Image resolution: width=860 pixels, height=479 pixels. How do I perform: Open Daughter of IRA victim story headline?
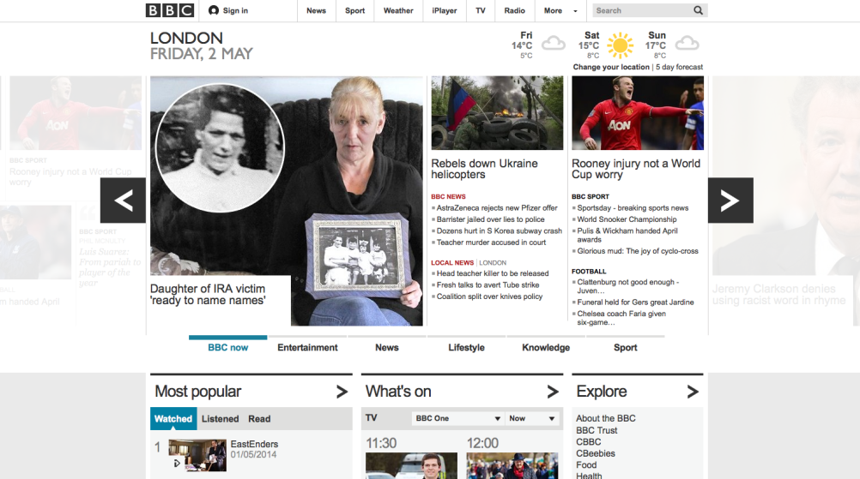click(208, 295)
